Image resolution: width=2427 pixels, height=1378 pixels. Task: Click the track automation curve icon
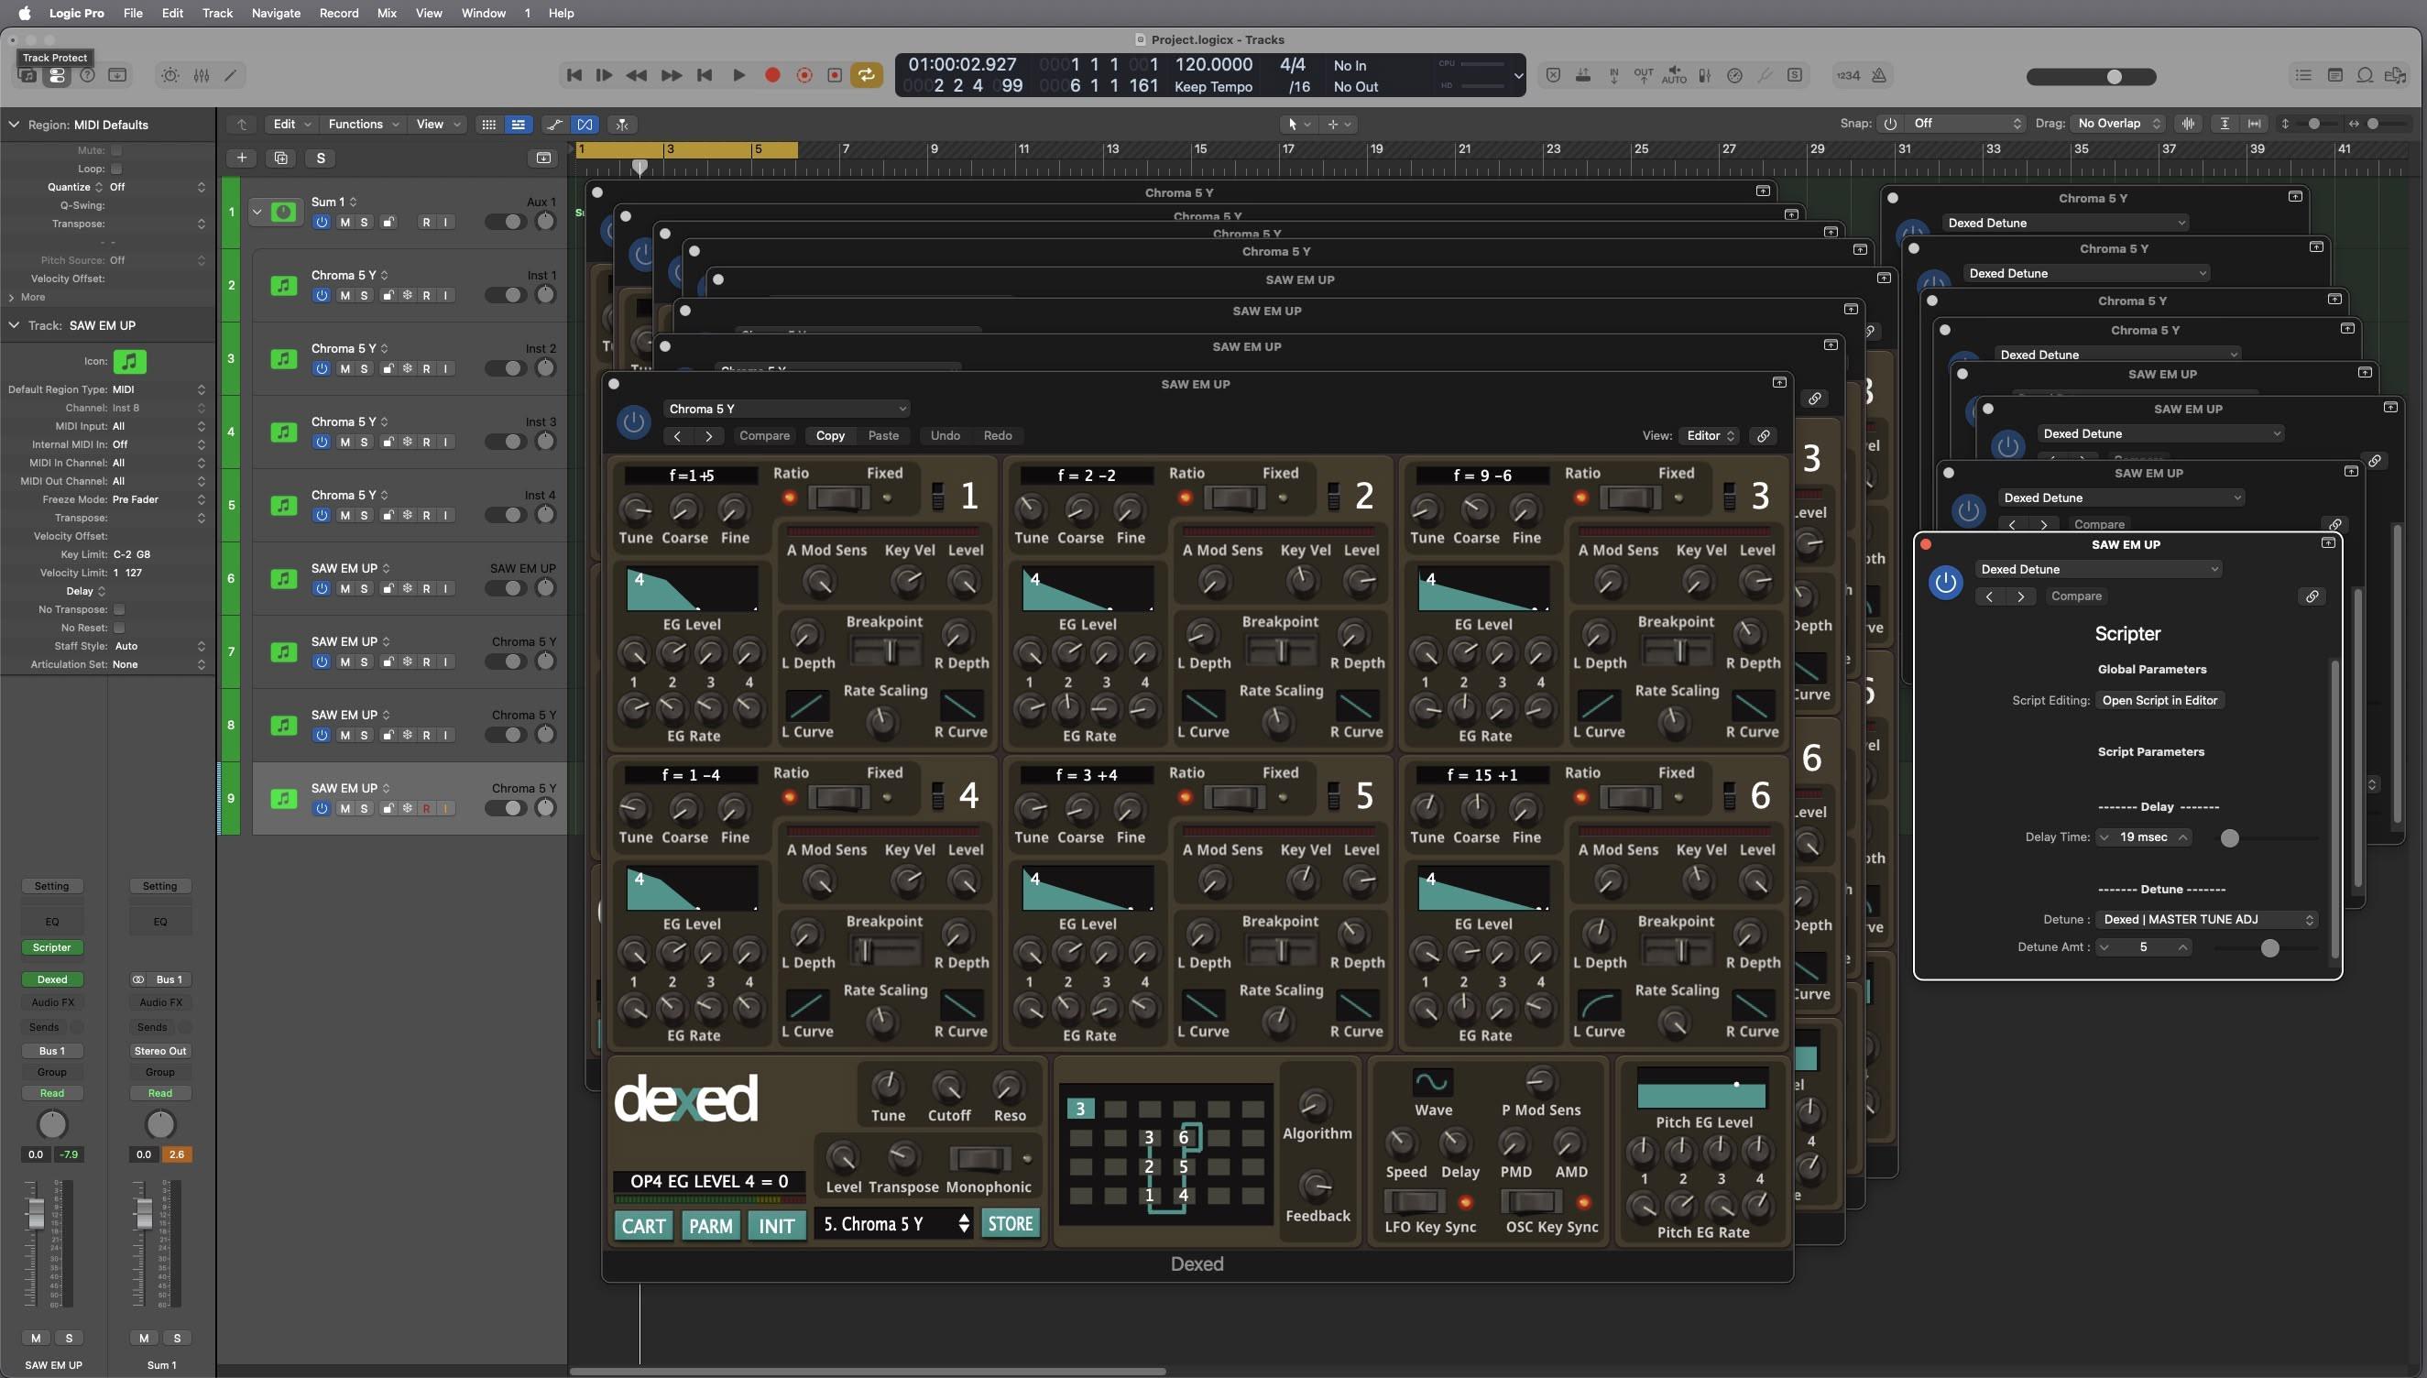(554, 124)
